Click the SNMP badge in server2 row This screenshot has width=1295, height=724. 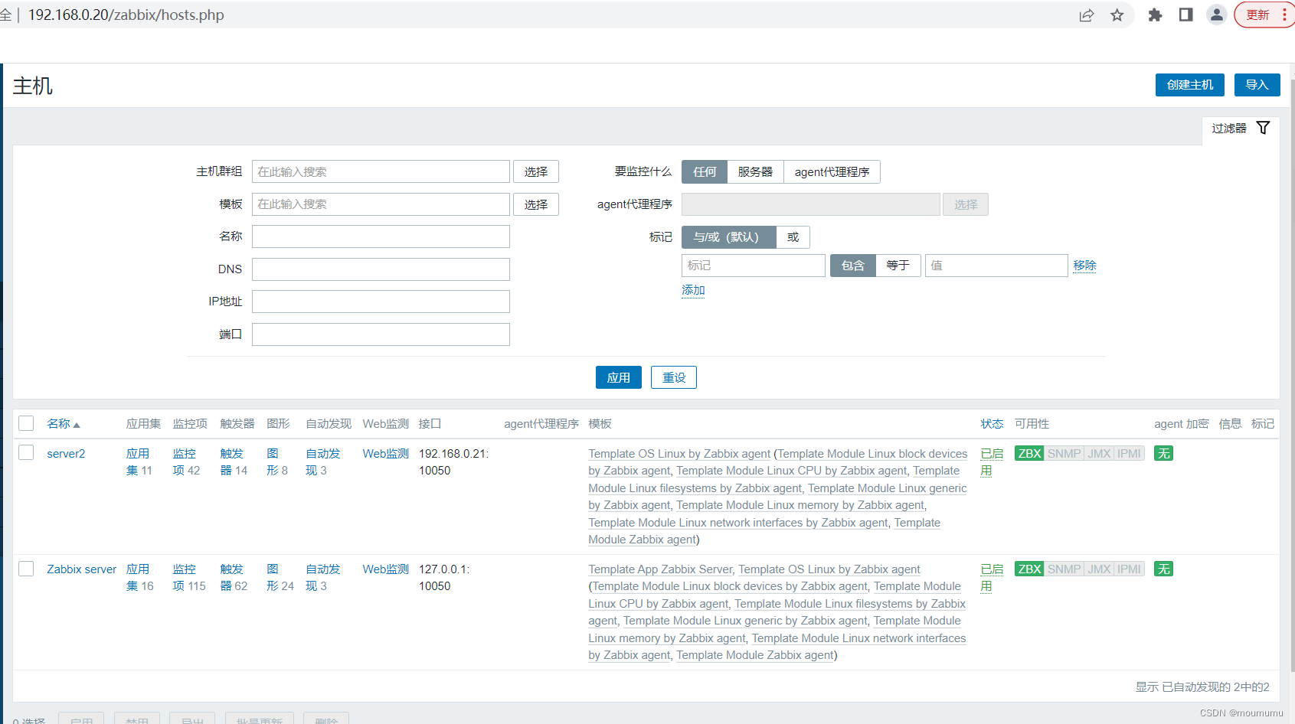point(1064,453)
